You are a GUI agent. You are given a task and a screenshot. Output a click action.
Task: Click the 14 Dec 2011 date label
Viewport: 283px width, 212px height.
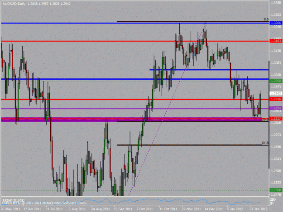pyautogui.click(x=214, y=209)
